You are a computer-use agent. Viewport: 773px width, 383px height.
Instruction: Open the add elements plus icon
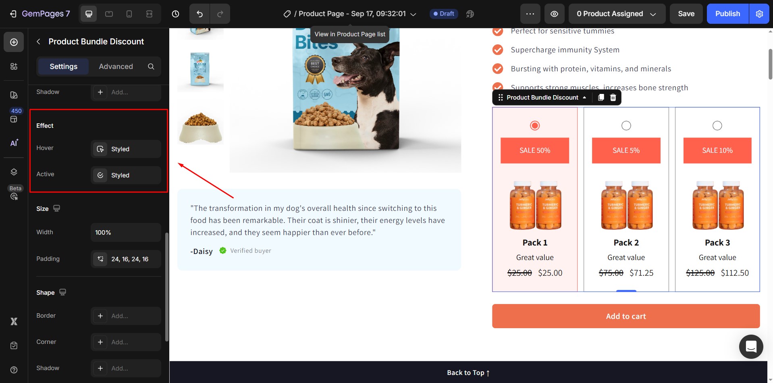click(14, 42)
